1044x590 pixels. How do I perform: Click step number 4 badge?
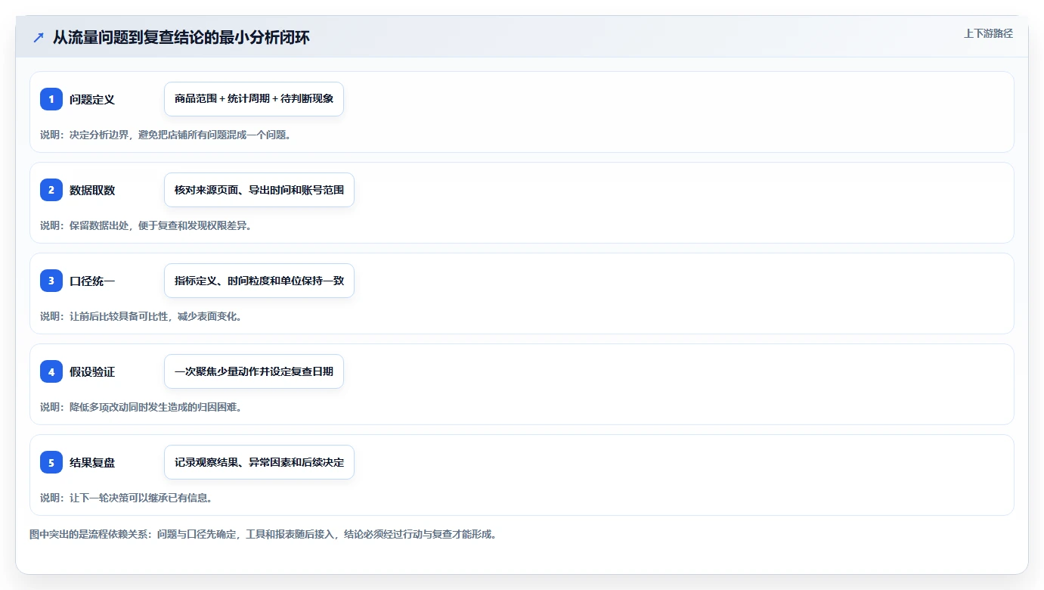[x=51, y=371]
